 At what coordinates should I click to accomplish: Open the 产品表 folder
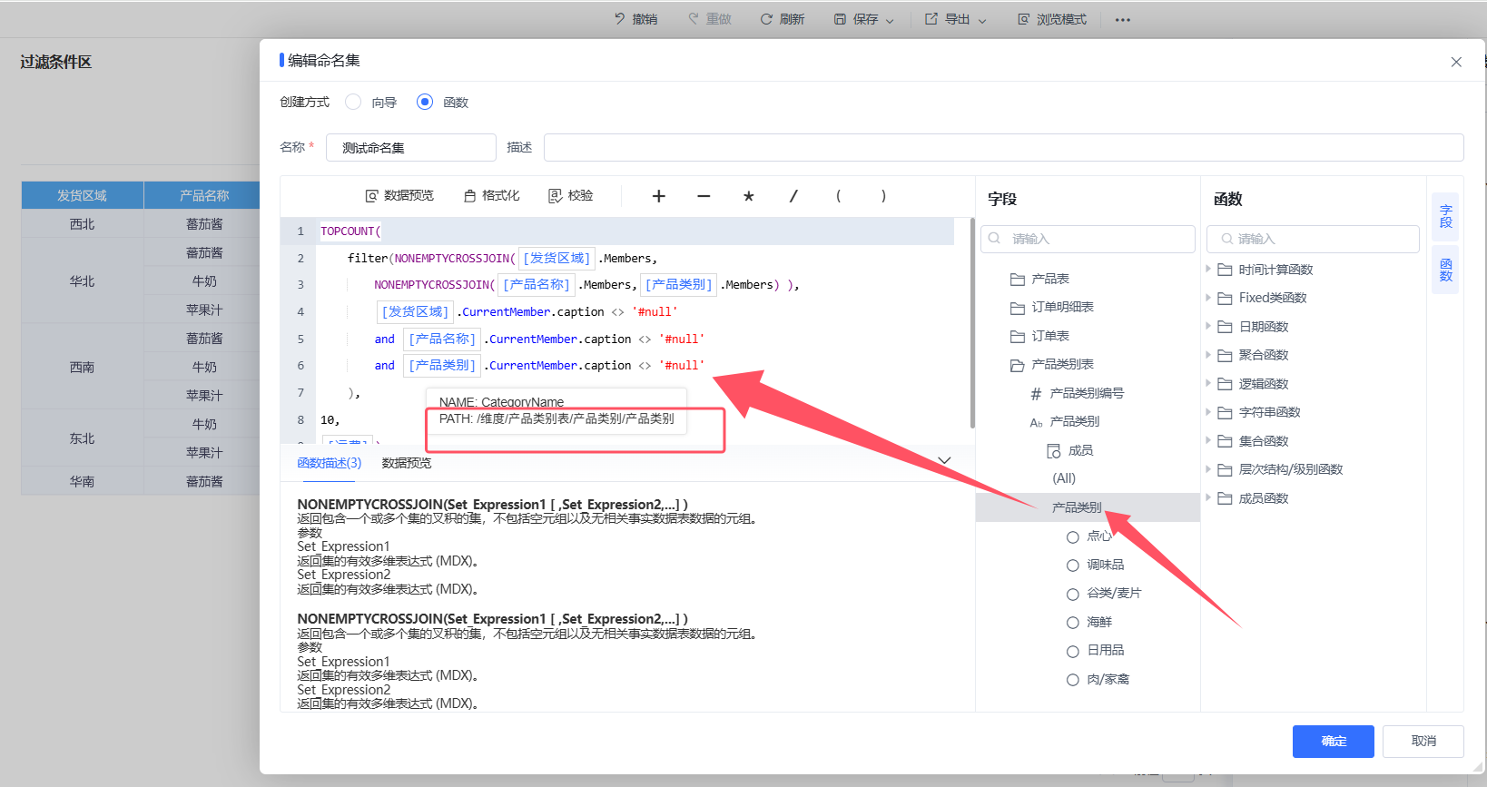tap(1039, 279)
